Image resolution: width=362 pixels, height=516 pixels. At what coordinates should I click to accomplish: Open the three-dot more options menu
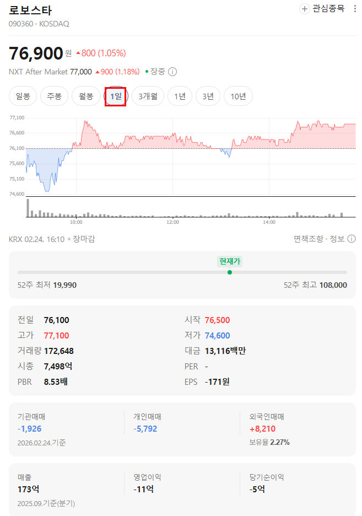pyautogui.click(x=355, y=9)
